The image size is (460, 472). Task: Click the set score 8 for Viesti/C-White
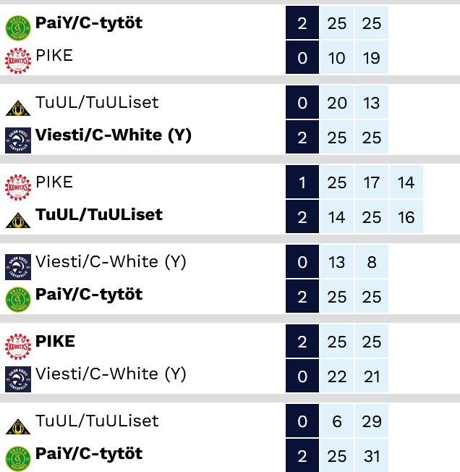[x=372, y=261]
